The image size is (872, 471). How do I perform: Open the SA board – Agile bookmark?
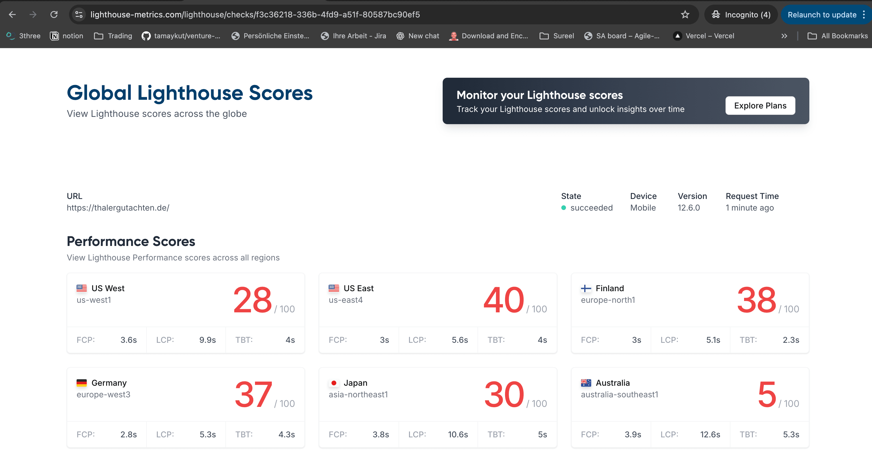pos(622,35)
